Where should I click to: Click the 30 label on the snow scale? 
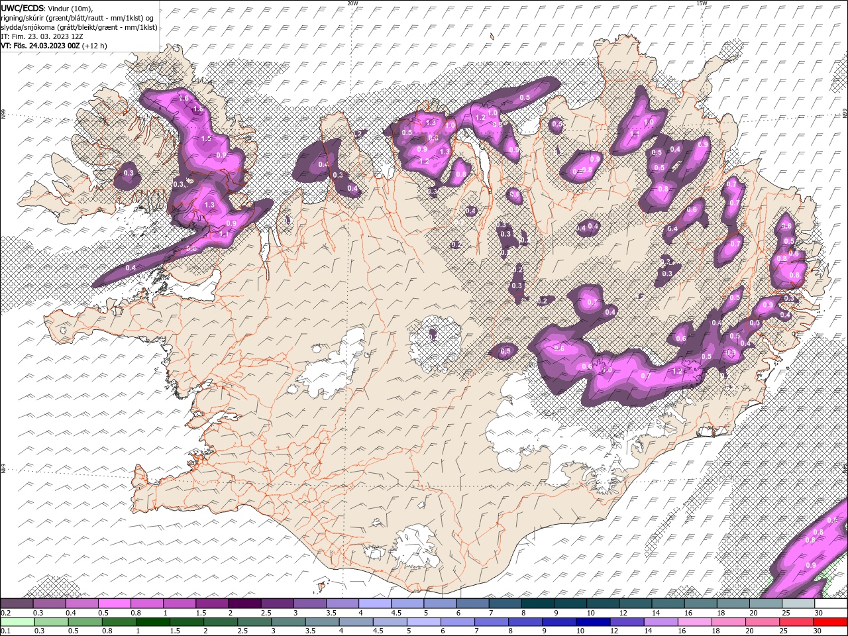[x=819, y=613]
